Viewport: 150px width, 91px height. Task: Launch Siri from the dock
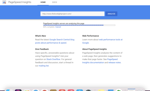tap(18, 90)
